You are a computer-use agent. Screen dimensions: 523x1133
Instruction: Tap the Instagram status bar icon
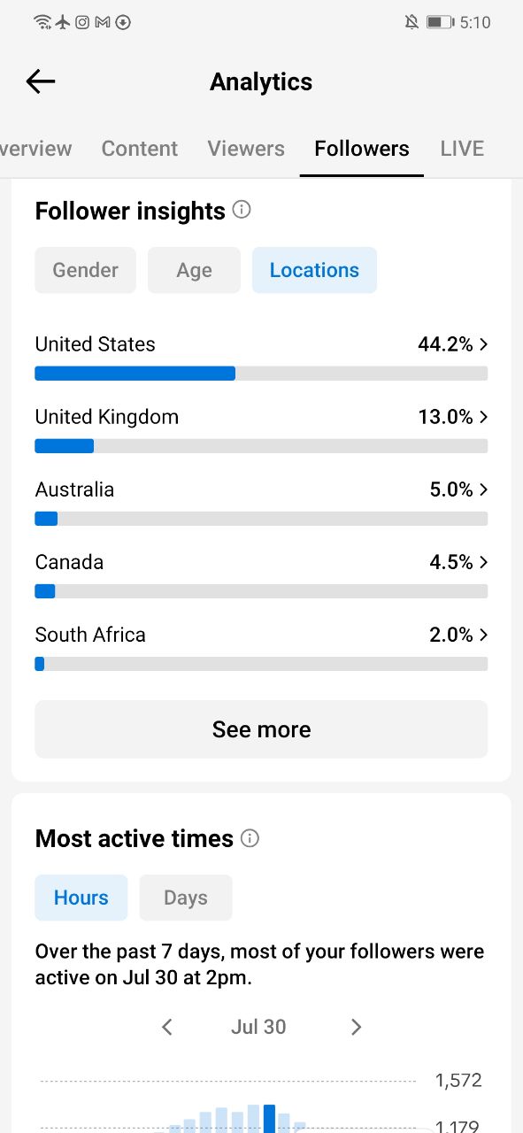coord(82,22)
